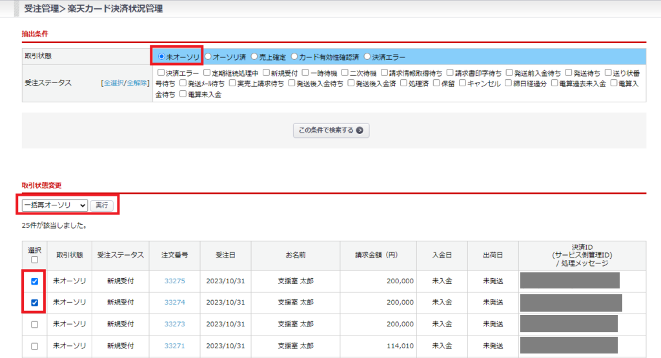This screenshot has height=358, width=661.
Task: Select the オーソリ済 radio option
Action: tap(208, 57)
